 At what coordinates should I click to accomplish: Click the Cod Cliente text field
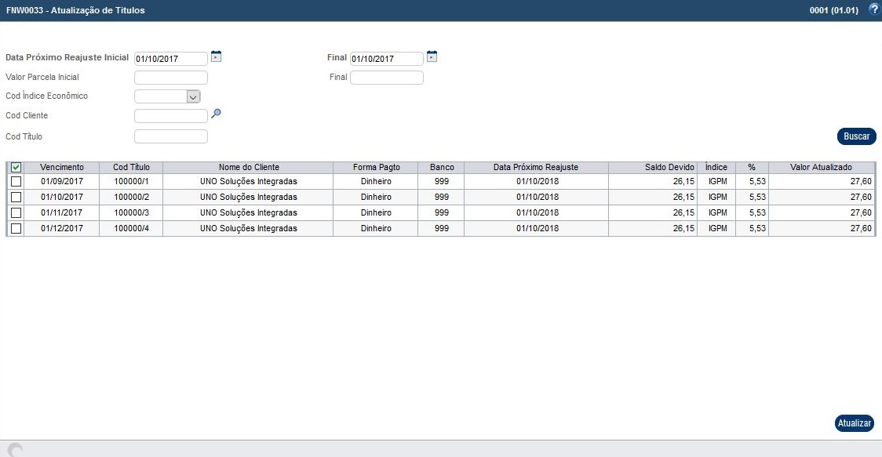171,116
